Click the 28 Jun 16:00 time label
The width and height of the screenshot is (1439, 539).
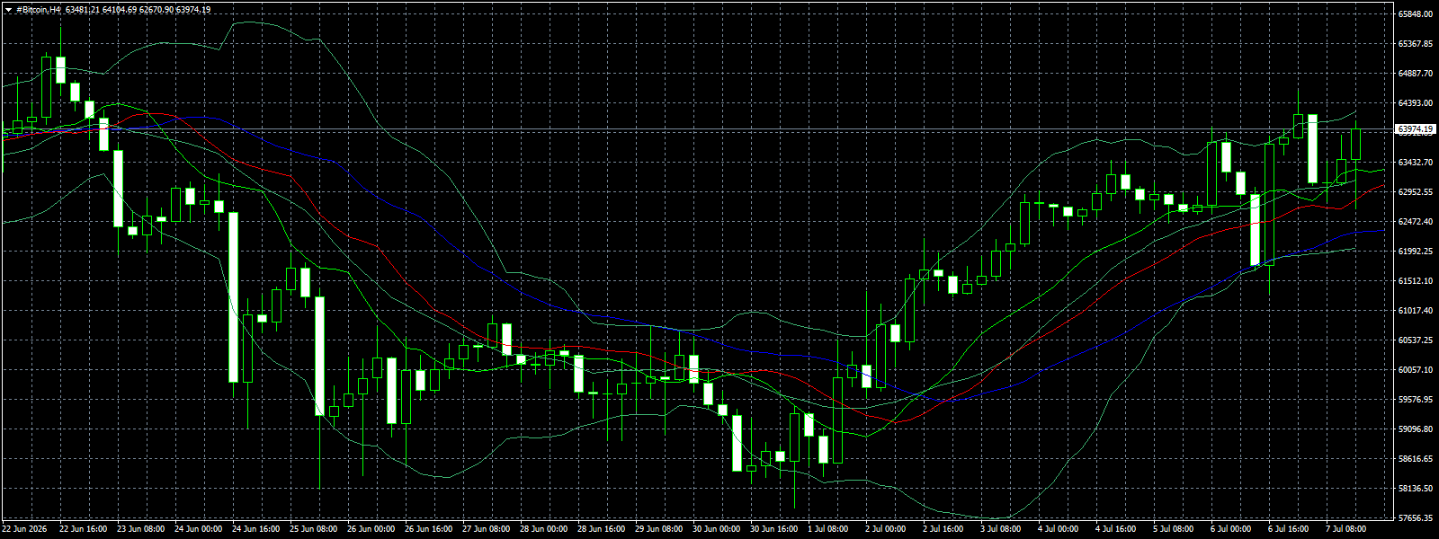601,529
